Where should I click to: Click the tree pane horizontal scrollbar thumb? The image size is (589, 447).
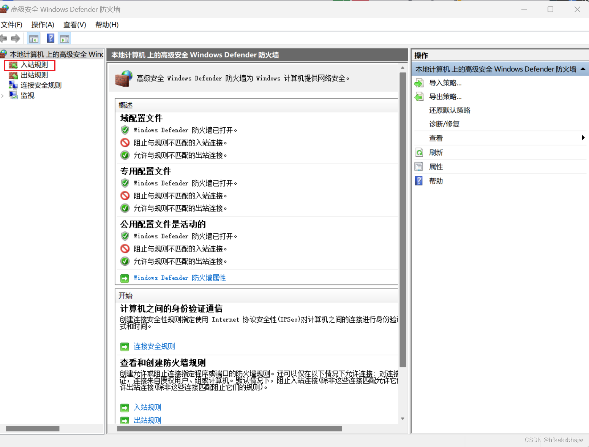click(33, 428)
